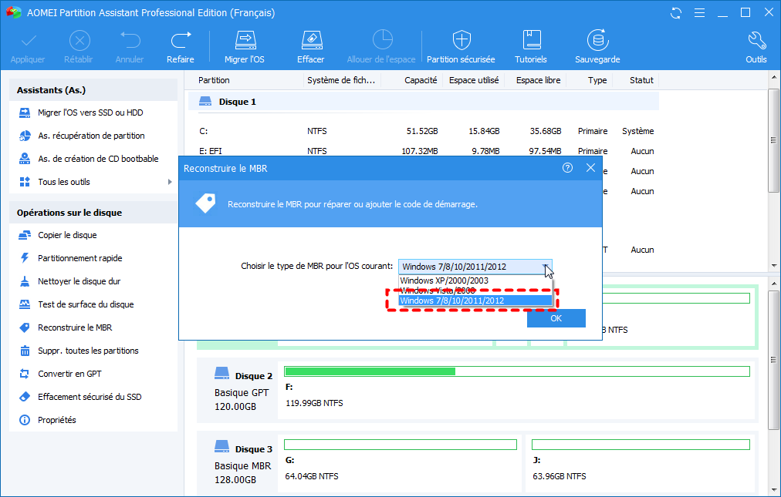The width and height of the screenshot is (781, 497).
Task: Choose Windows 7/8/10/2011/2012 in the dropdown list
Action: (475, 301)
